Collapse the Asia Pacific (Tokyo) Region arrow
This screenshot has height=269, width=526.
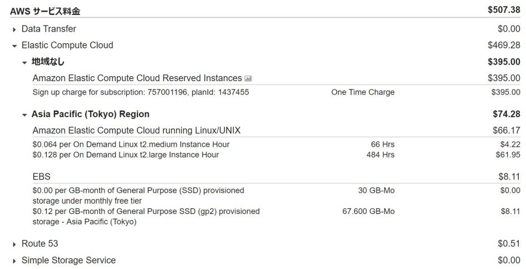(x=24, y=114)
